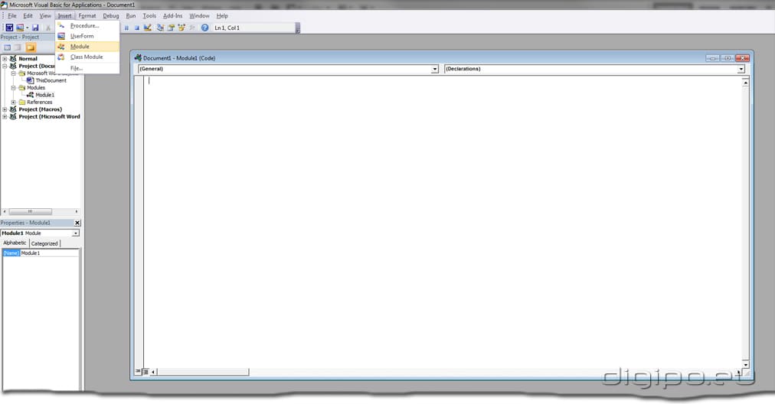Toggle Design Mode toolbar icon
The image size is (775, 404).
point(147,28)
